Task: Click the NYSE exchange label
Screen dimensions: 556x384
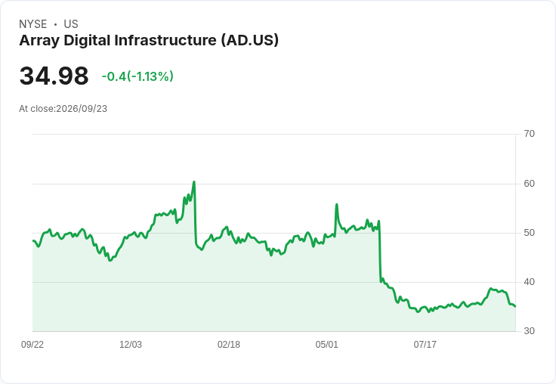Action: click(x=33, y=24)
